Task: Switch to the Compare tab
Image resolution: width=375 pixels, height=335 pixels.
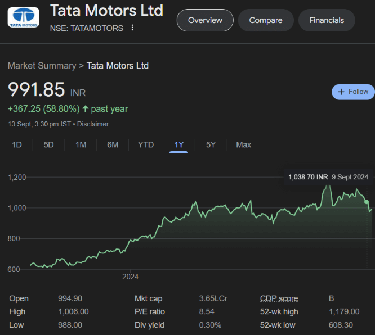Action: coord(266,20)
